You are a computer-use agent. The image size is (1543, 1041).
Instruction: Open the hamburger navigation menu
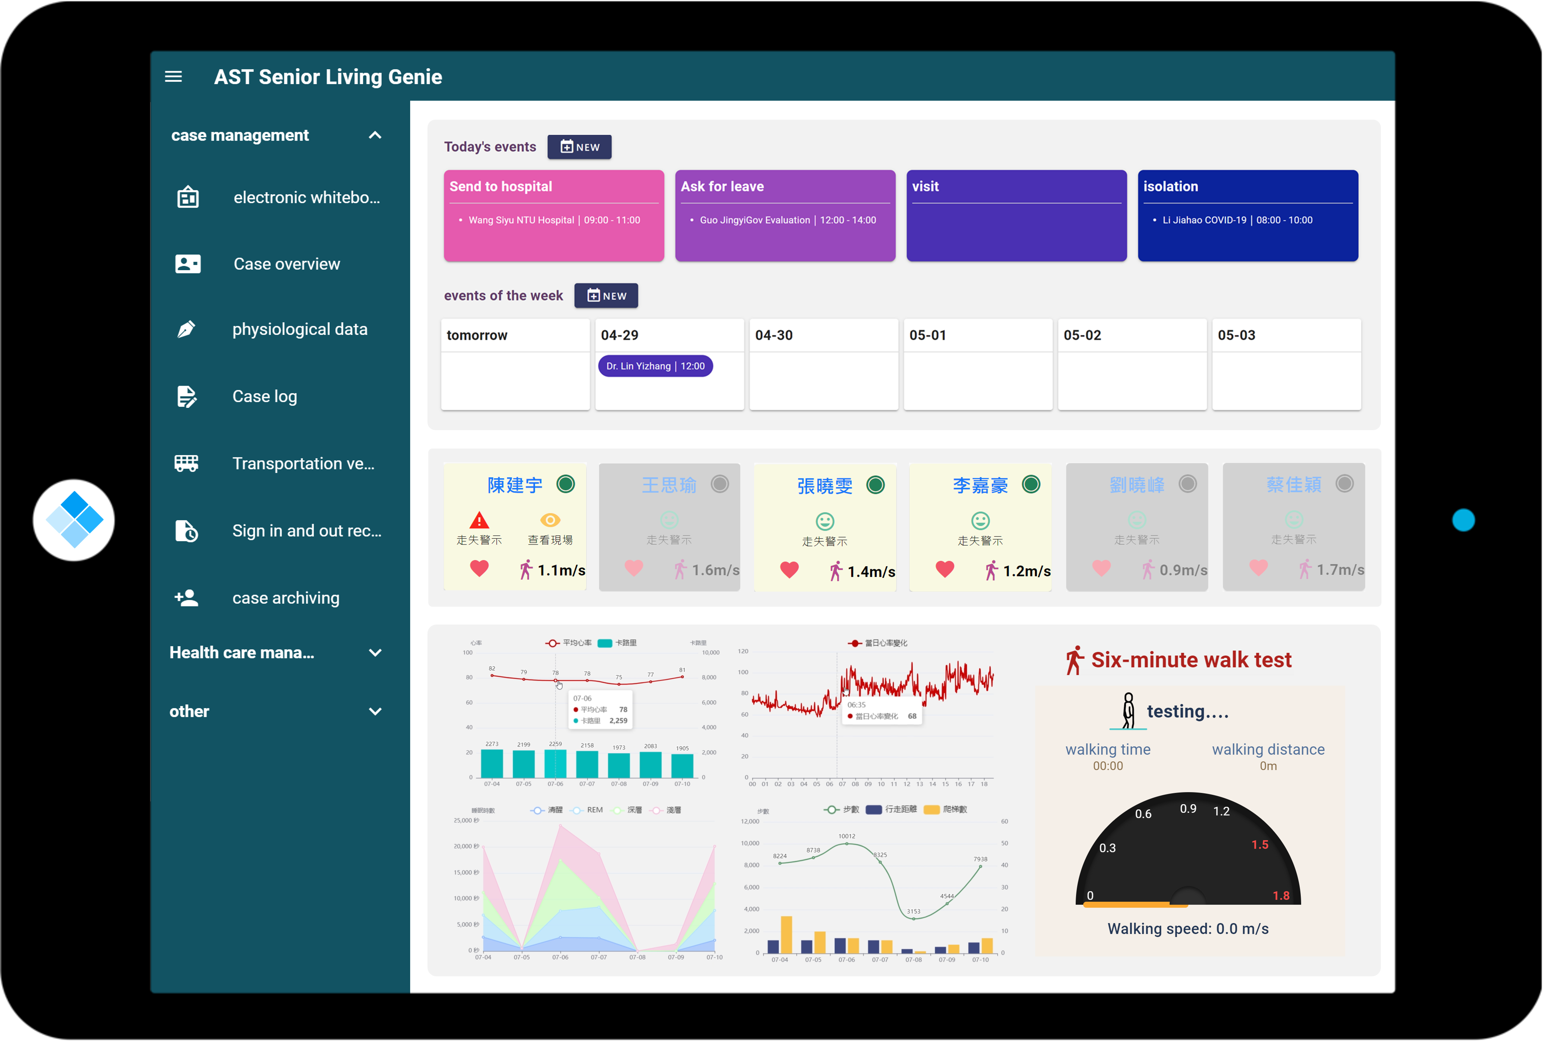(173, 76)
